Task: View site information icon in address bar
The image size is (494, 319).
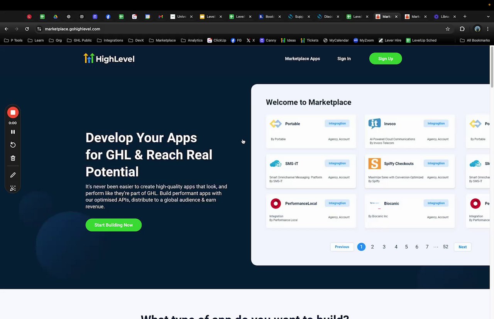Action: (x=39, y=29)
